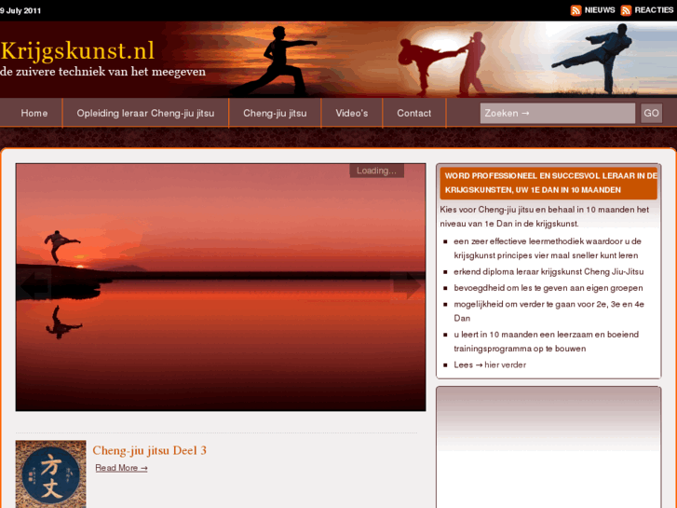Click the GO search button
Image resolution: width=677 pixels, height=508 pixels.
(x=651, y=114)
